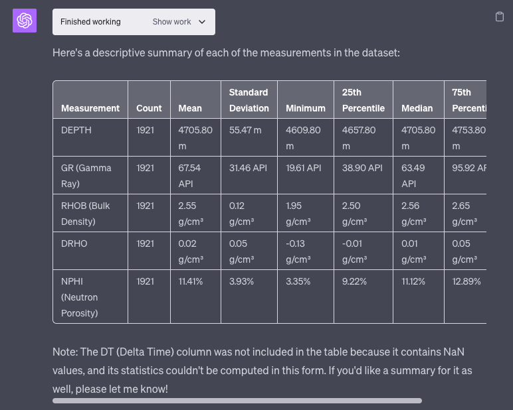Click the Finished working status label

pos(90,22)
